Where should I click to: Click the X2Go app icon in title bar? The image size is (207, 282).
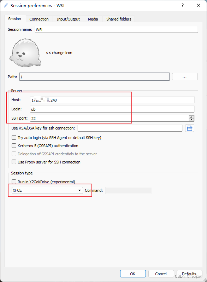[x=6, y=5]
